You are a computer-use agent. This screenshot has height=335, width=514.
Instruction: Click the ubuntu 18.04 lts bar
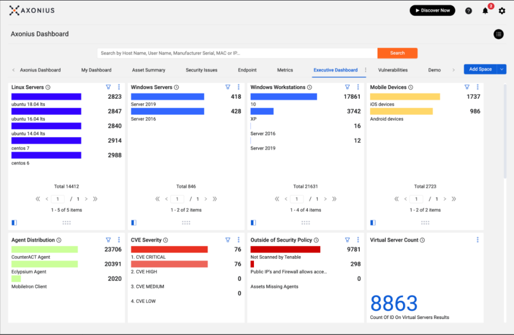[x=46, y=97]
